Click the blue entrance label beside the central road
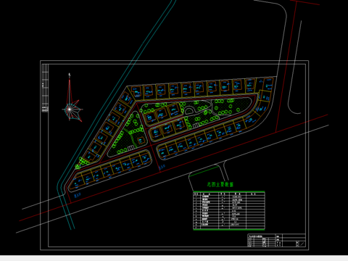The width and height of the screenshot is (348, 261). (x=162, y=167)
